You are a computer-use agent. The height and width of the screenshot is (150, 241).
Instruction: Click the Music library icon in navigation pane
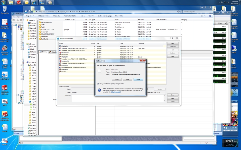pyautogui.click(x=29, y=49)
